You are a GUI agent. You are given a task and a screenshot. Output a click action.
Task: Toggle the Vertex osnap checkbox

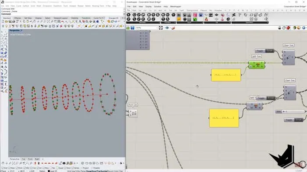point(73,168)
